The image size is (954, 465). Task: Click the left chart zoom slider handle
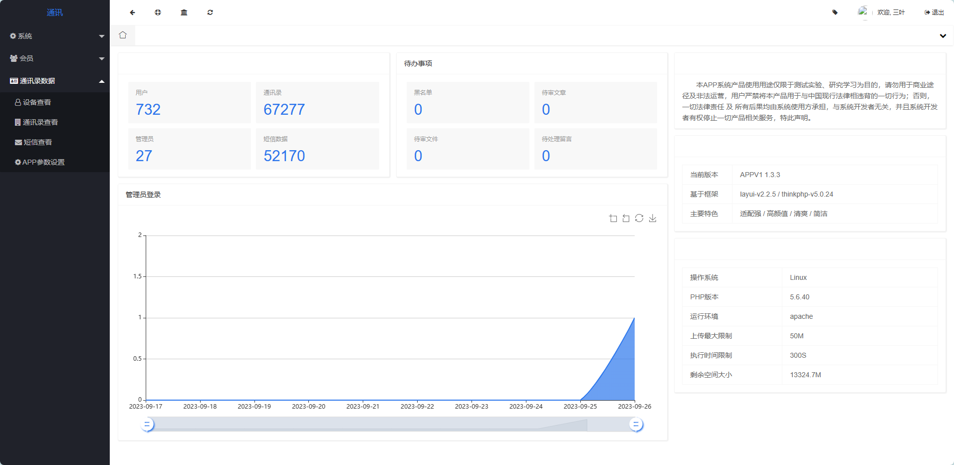[x=147, y=425]
